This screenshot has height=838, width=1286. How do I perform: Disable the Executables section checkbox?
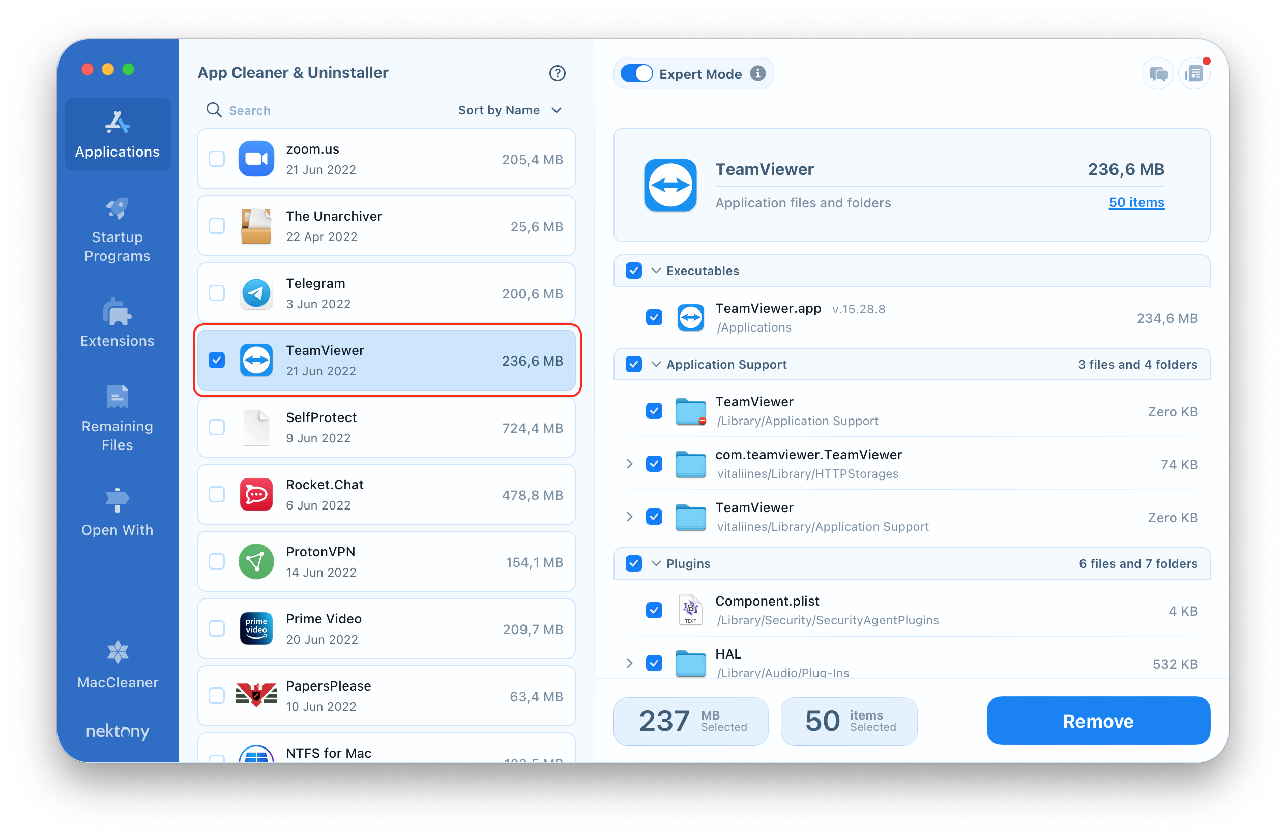click(x=634, y=270)
